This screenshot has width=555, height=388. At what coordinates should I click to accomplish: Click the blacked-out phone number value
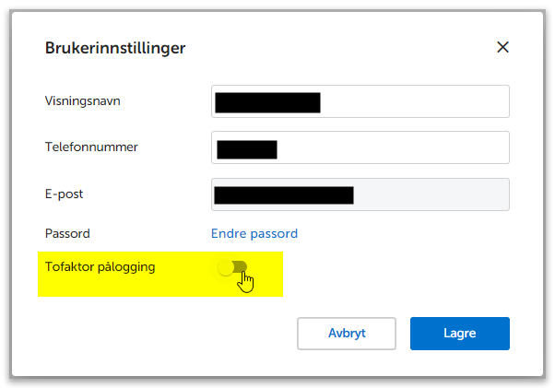[x=247, y=148]
